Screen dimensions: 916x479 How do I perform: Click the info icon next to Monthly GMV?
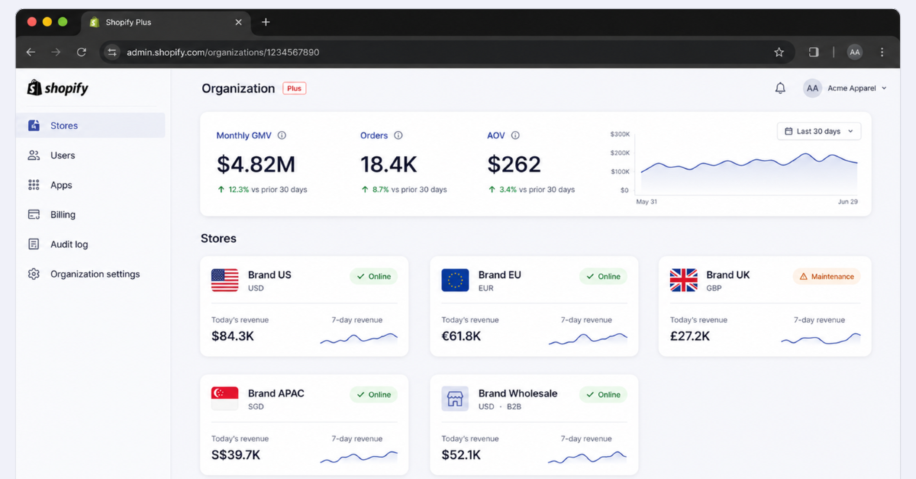point(282,136)
